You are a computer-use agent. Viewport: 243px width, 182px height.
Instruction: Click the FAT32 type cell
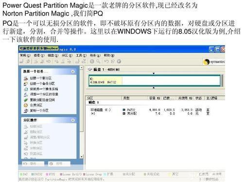tap(129, 110)
